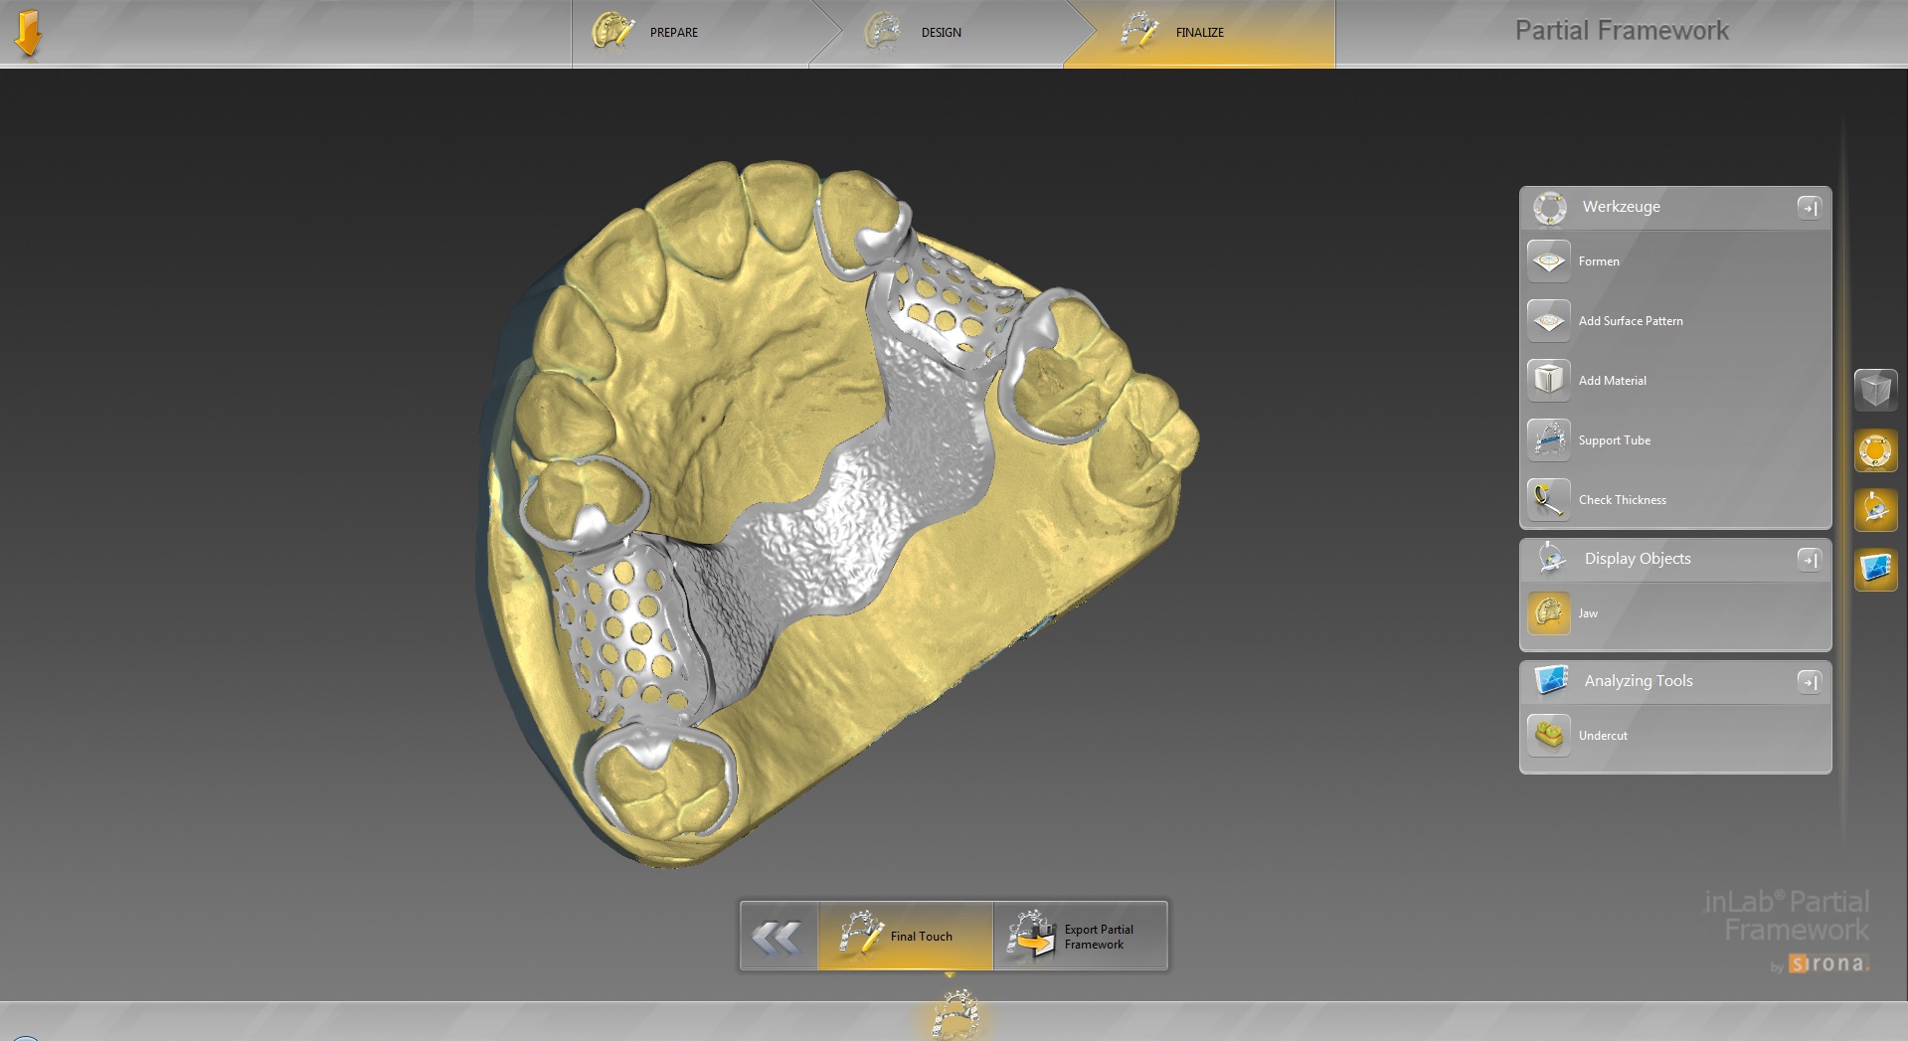Toggle the tools side palette button
The width and height of the screenshot is (1908, 1041).
1876,450
